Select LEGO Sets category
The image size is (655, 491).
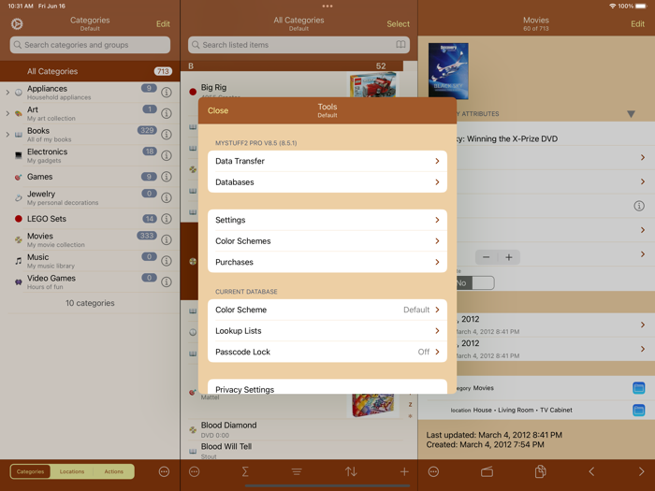pyautogui.click(x=90, y=219)
